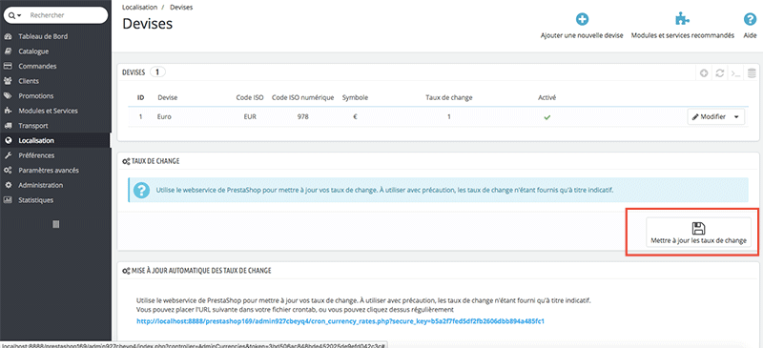Open the Transport menu

(x=33, y=126)
